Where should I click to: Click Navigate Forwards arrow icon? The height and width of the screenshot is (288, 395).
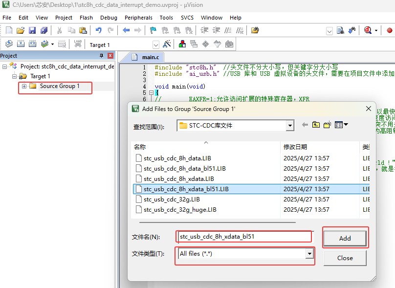[x=137, y=30]
